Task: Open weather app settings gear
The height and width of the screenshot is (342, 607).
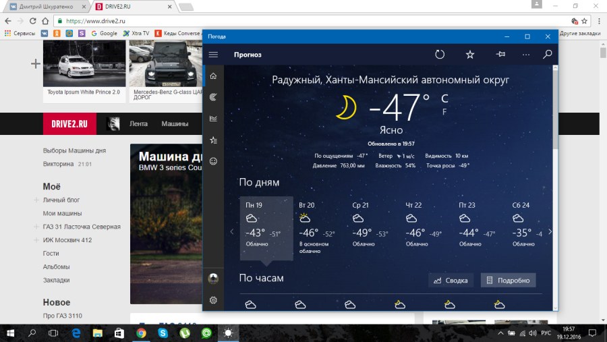Action: (x=213, y=300)
